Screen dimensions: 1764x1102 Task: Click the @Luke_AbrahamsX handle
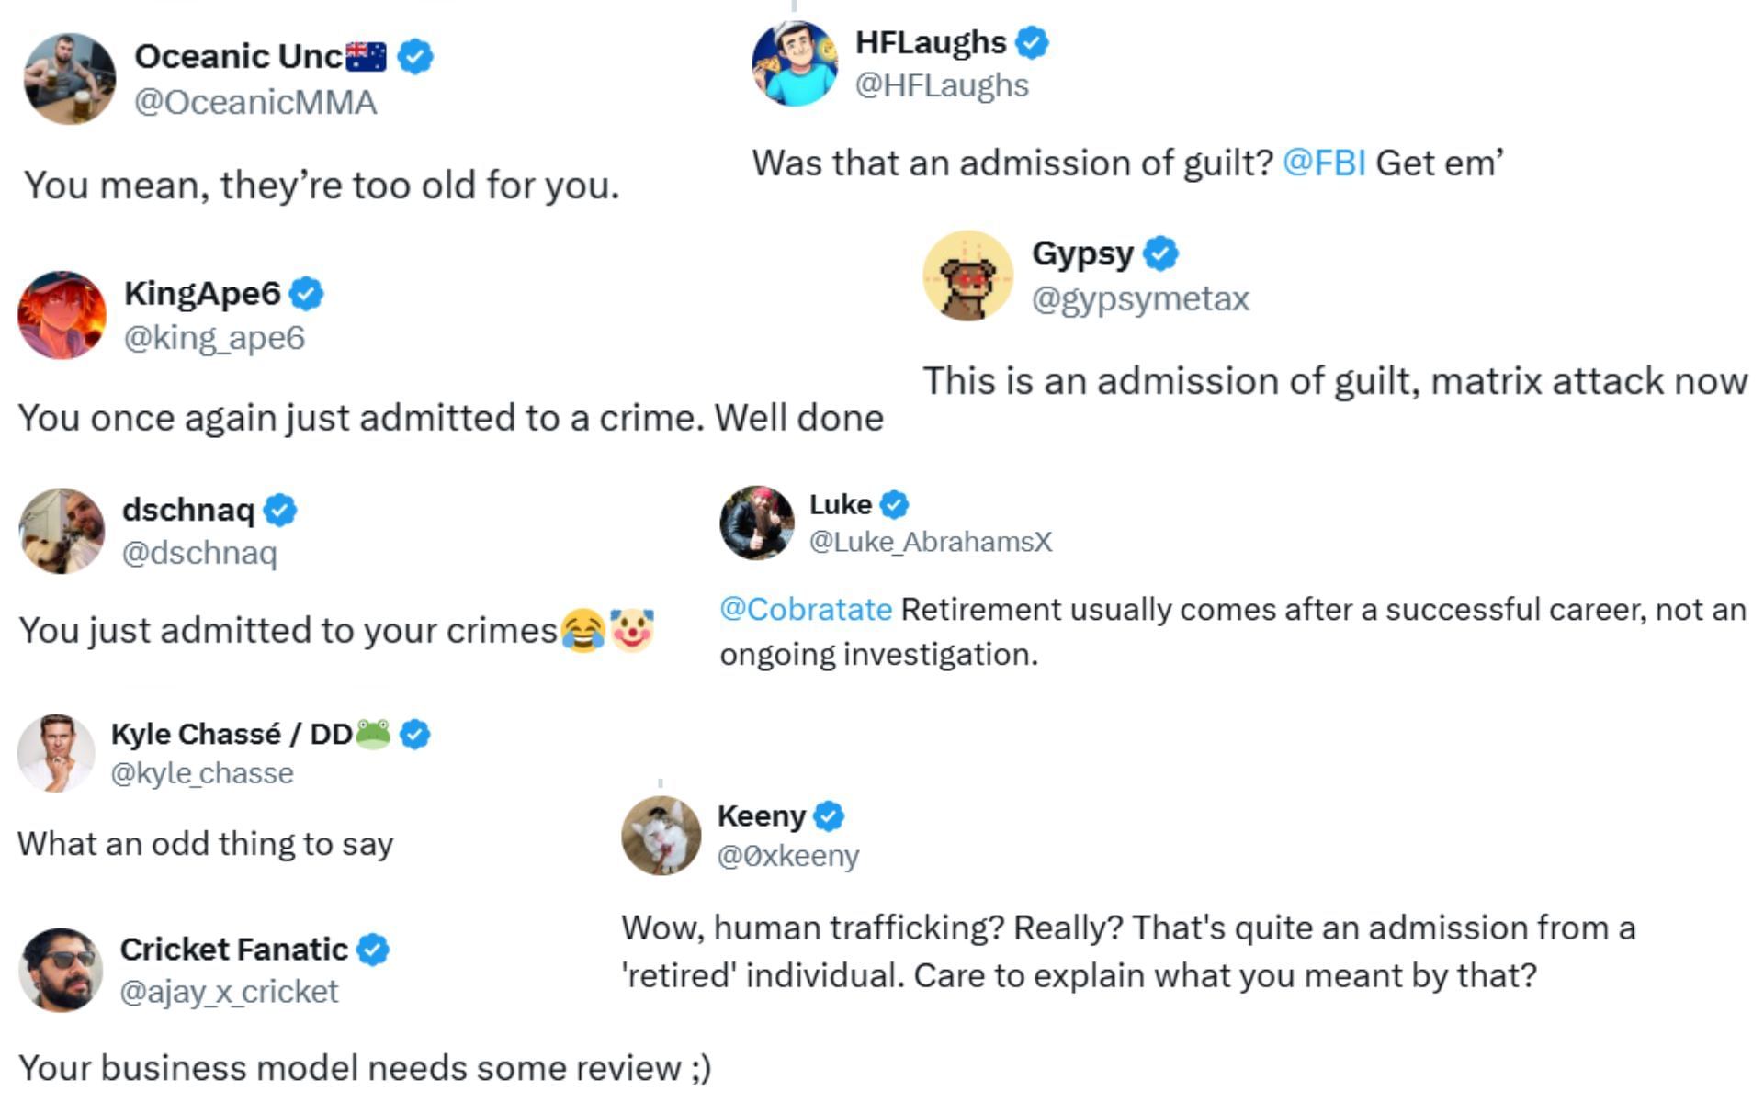(930, 542)
